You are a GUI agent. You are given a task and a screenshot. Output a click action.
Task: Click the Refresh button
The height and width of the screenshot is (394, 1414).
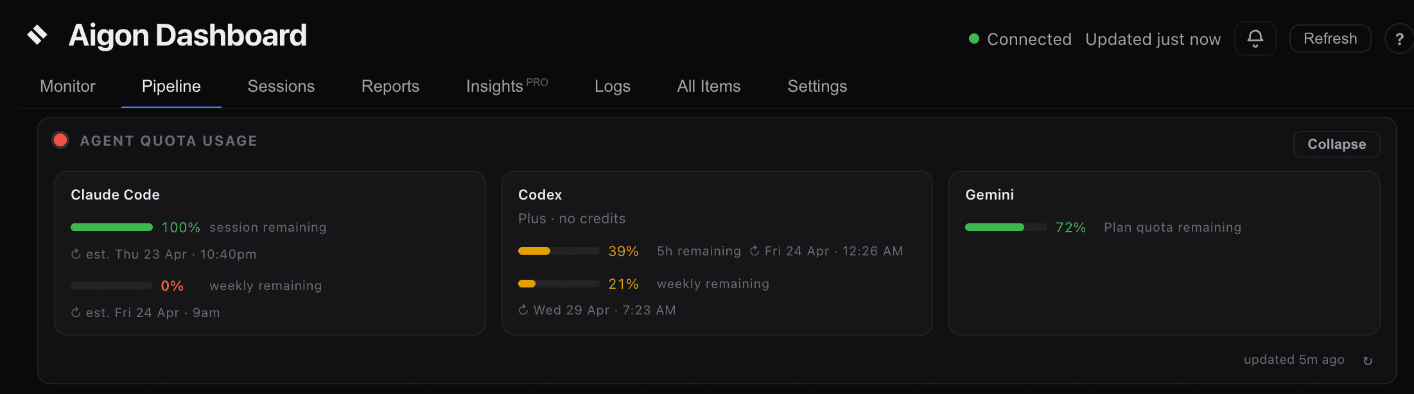pos(1330,38)
